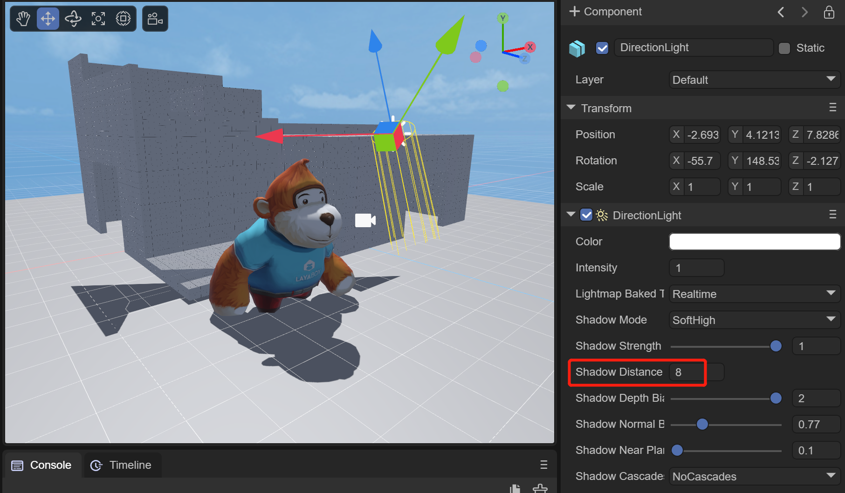The width and height of the screenshot is (845, 493).
Task: Switch to the Console tab
Action: click(42, 465)
